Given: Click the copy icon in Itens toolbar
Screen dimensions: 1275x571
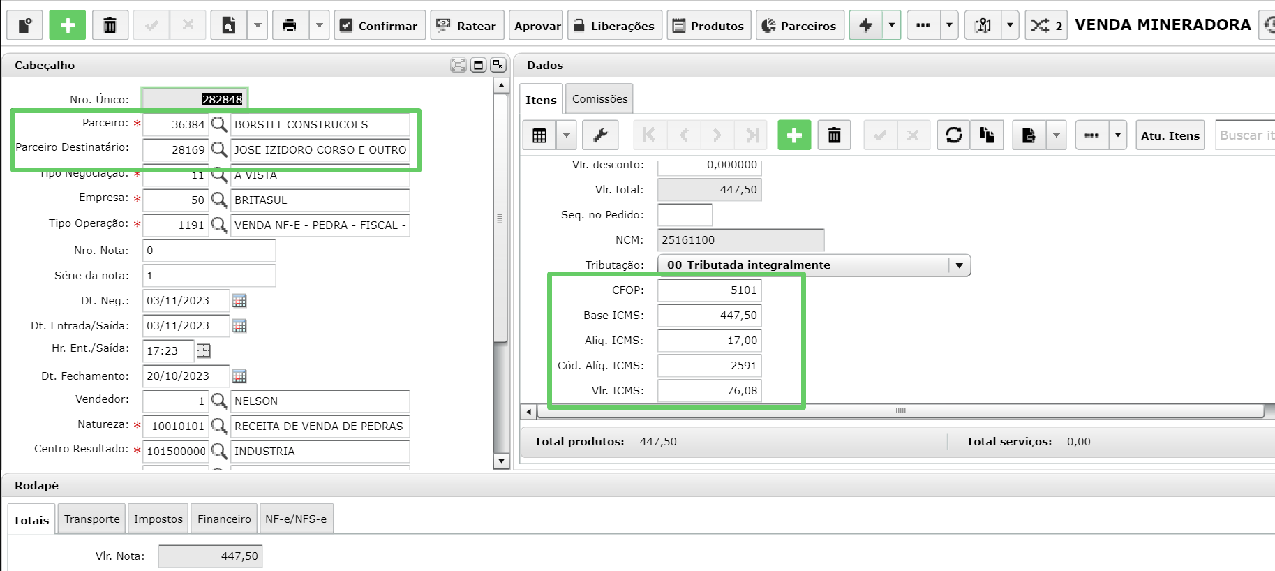Looking at the screenshot, I should coord(987,135).
